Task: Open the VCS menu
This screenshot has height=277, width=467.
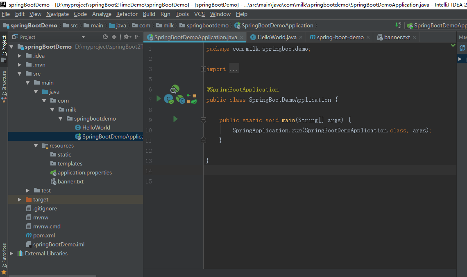Action: [x=199, y=14]
